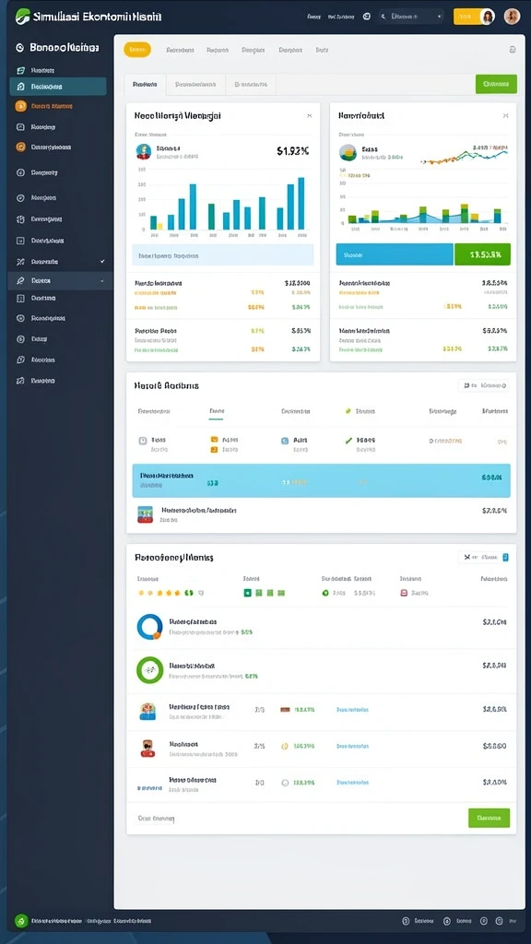Select the teal highlighted sidebar item with house icon
531x944 pixels.
click(58, 87)
